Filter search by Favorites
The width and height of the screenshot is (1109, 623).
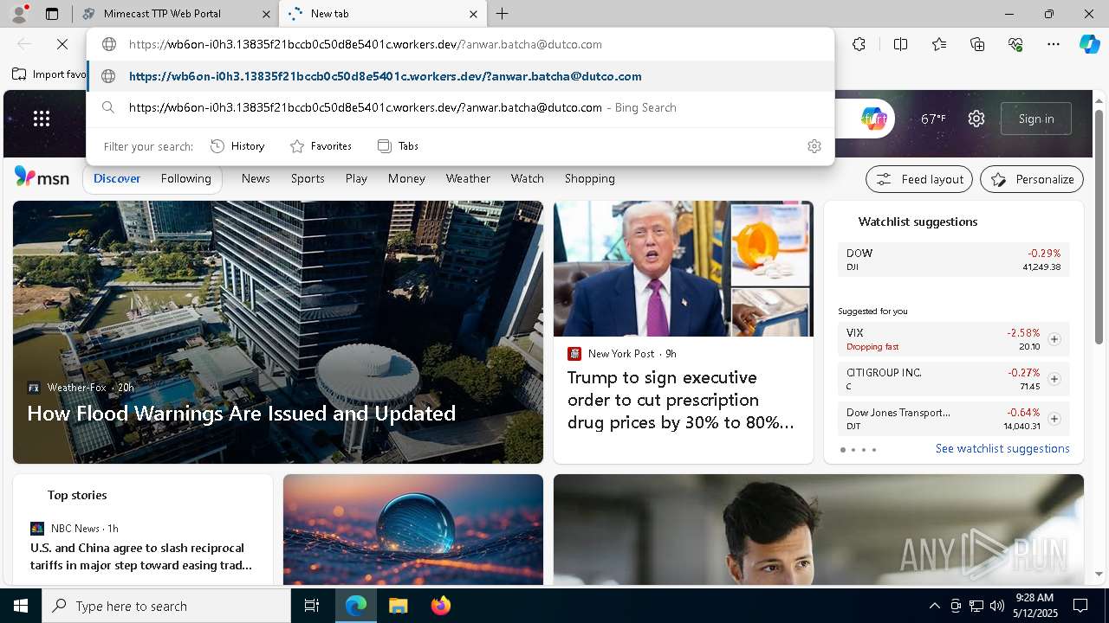321,146
